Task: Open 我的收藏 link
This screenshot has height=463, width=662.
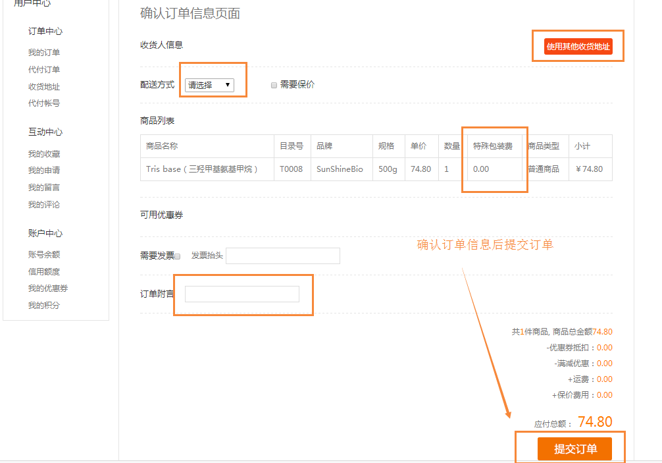Action: (44, 154)
